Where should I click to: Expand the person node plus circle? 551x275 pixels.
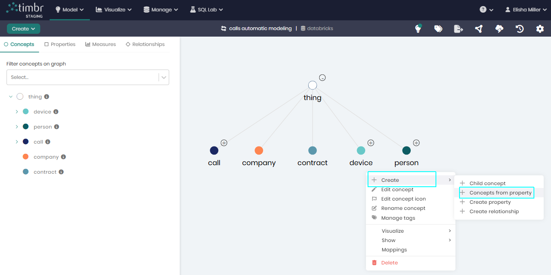click(x=416, y=143)
